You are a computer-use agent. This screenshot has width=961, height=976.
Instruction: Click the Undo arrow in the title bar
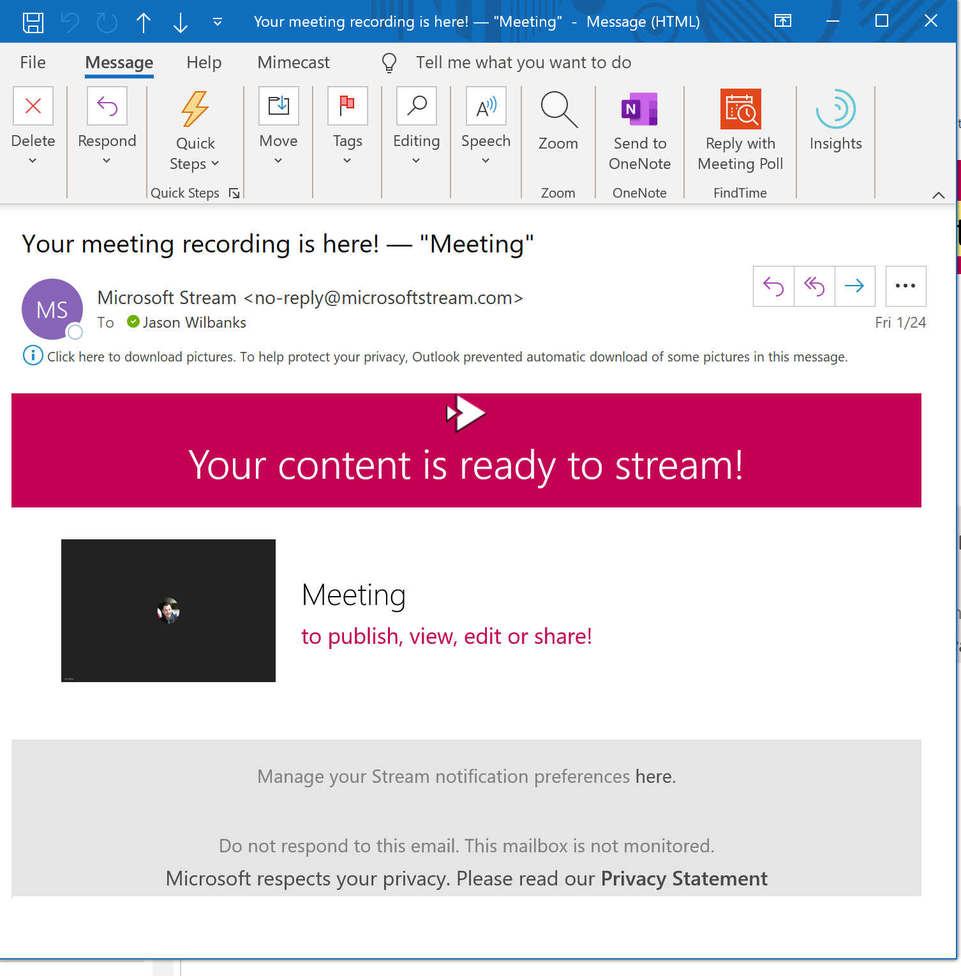pyautogui.click(x=70, y=22)
